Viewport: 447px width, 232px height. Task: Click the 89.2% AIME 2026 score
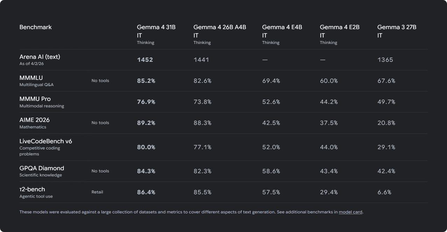tap(146, 123)
